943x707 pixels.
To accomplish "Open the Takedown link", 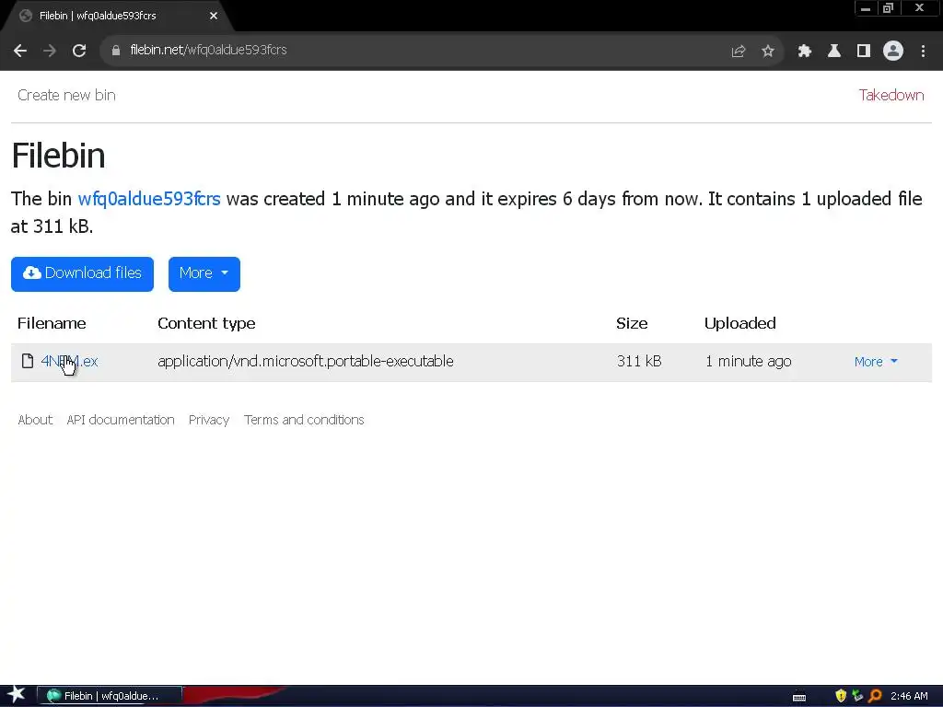I will tap(891, 95).
